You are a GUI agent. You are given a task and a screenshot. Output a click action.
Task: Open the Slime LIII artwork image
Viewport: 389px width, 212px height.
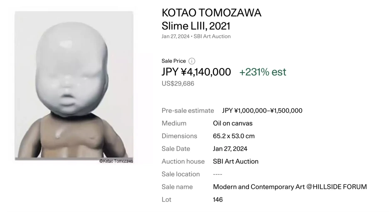point(74,86)
